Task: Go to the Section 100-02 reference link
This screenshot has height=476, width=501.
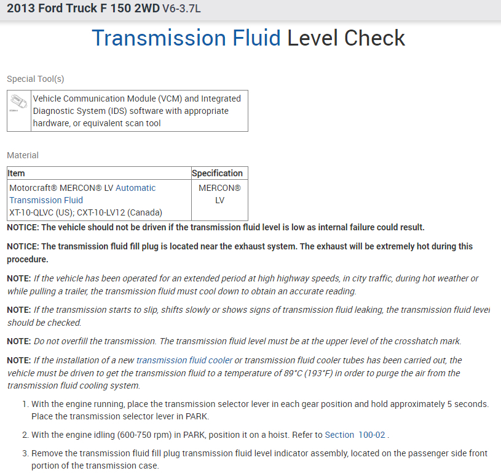Action: click(355, 435)
